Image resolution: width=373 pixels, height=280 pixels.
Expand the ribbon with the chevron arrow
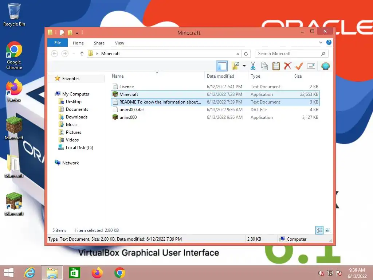[x=321, y=42]
